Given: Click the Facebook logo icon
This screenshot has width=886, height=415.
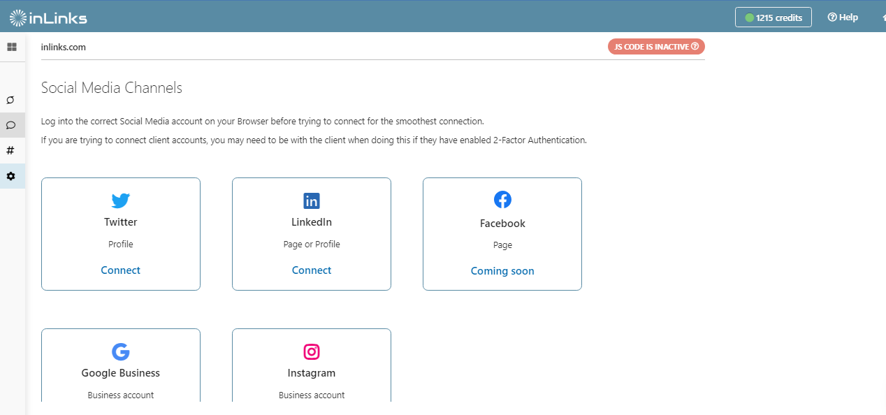Looking at the screenshot, I should pyautogui.click(x=502, y=200).
